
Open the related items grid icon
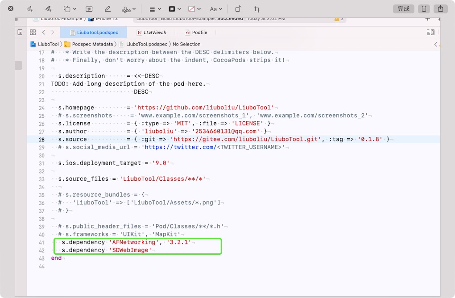coord(33,32)
